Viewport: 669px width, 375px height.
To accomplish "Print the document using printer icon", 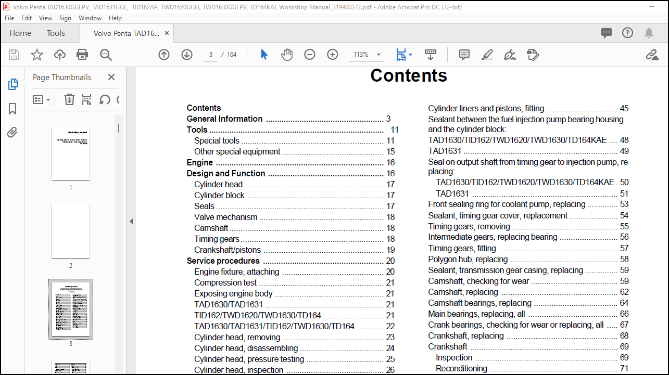I will [x=82, y=55].
